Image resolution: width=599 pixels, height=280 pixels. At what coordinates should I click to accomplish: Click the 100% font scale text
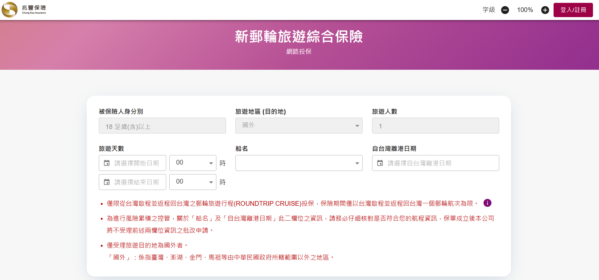[x=525, y=10]
